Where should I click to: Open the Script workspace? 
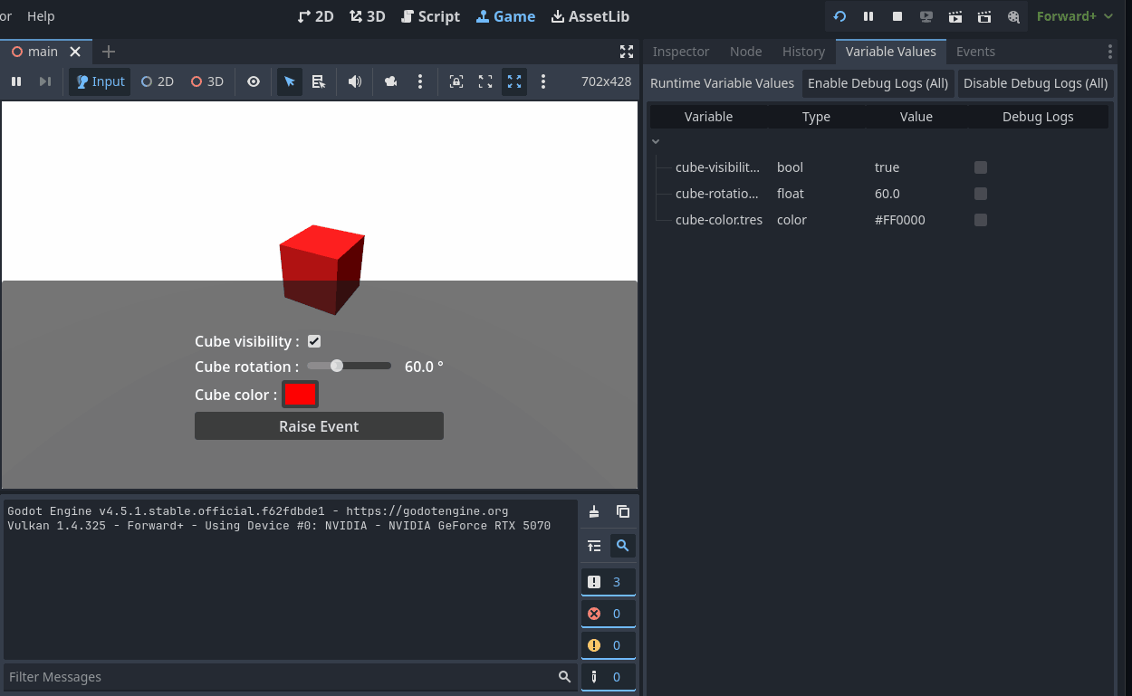[430, 16]
